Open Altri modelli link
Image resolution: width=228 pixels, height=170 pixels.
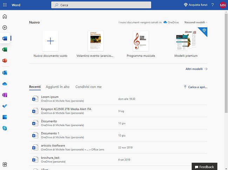tap(196, 69)
